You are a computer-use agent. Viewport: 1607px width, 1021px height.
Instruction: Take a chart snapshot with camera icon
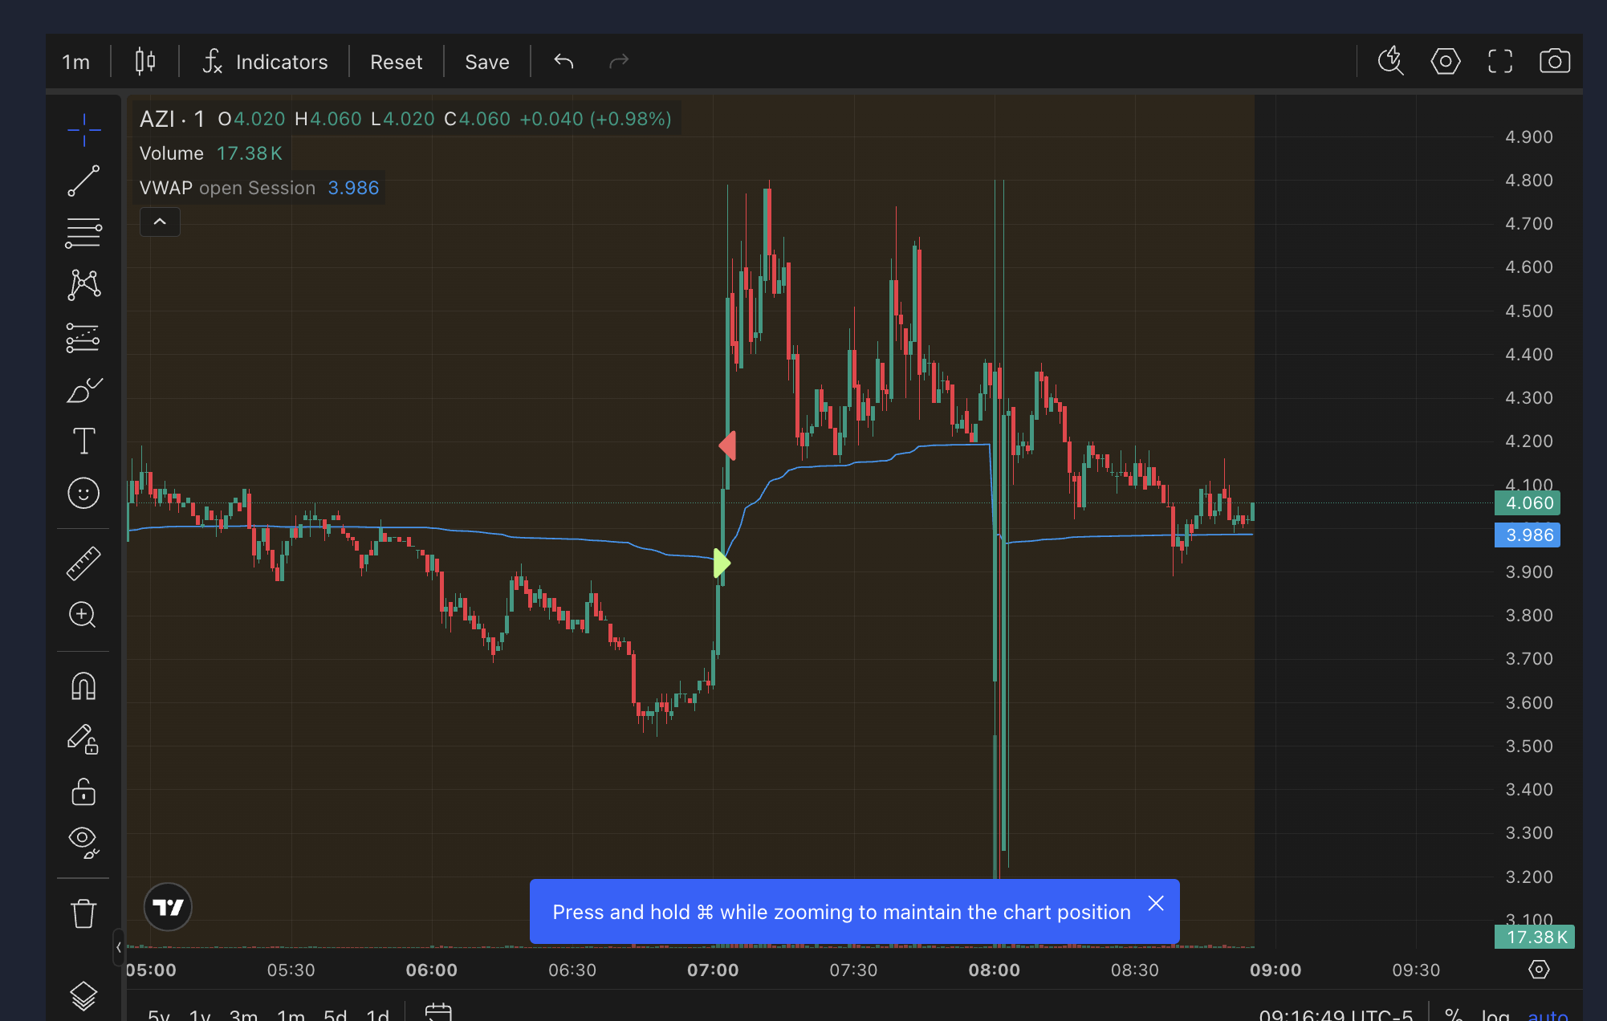tap(1554, 61)
